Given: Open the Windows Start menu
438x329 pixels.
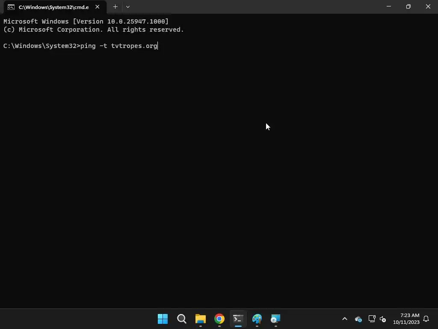Looking at the screenshot, I should [x=163, y=319].
